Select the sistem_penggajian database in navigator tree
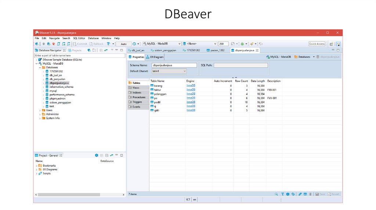Screen dimensions: 376x210 (x=60, y=102)
